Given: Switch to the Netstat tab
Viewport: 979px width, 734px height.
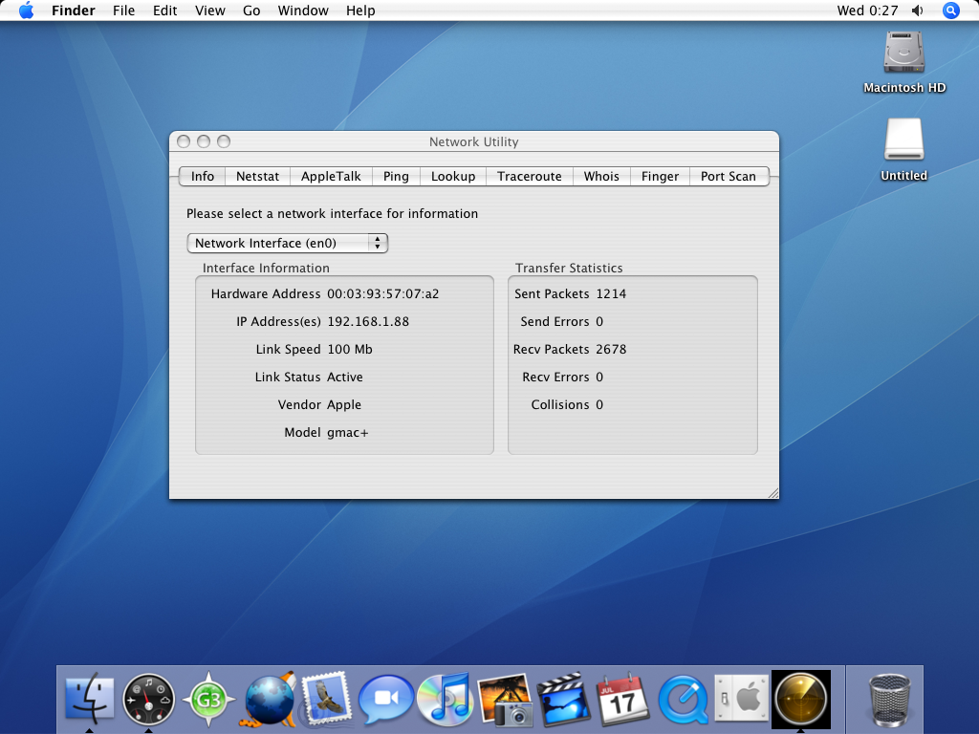Looking at the screenshot, I should click(258, 177).
